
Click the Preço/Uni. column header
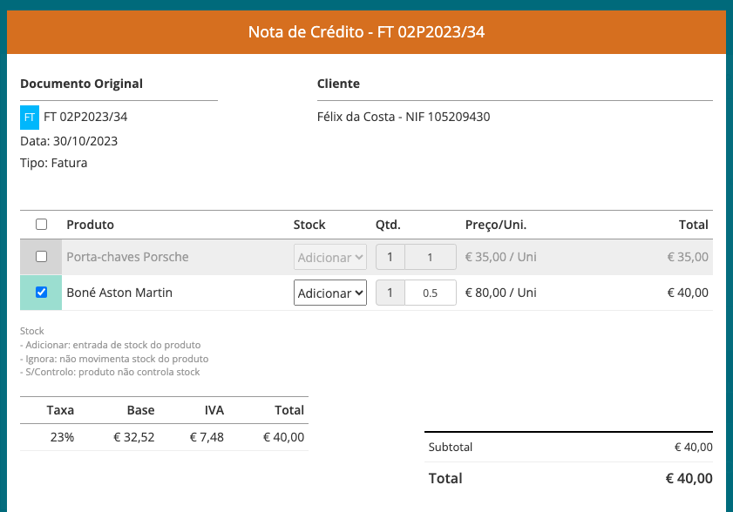(496, 225)
